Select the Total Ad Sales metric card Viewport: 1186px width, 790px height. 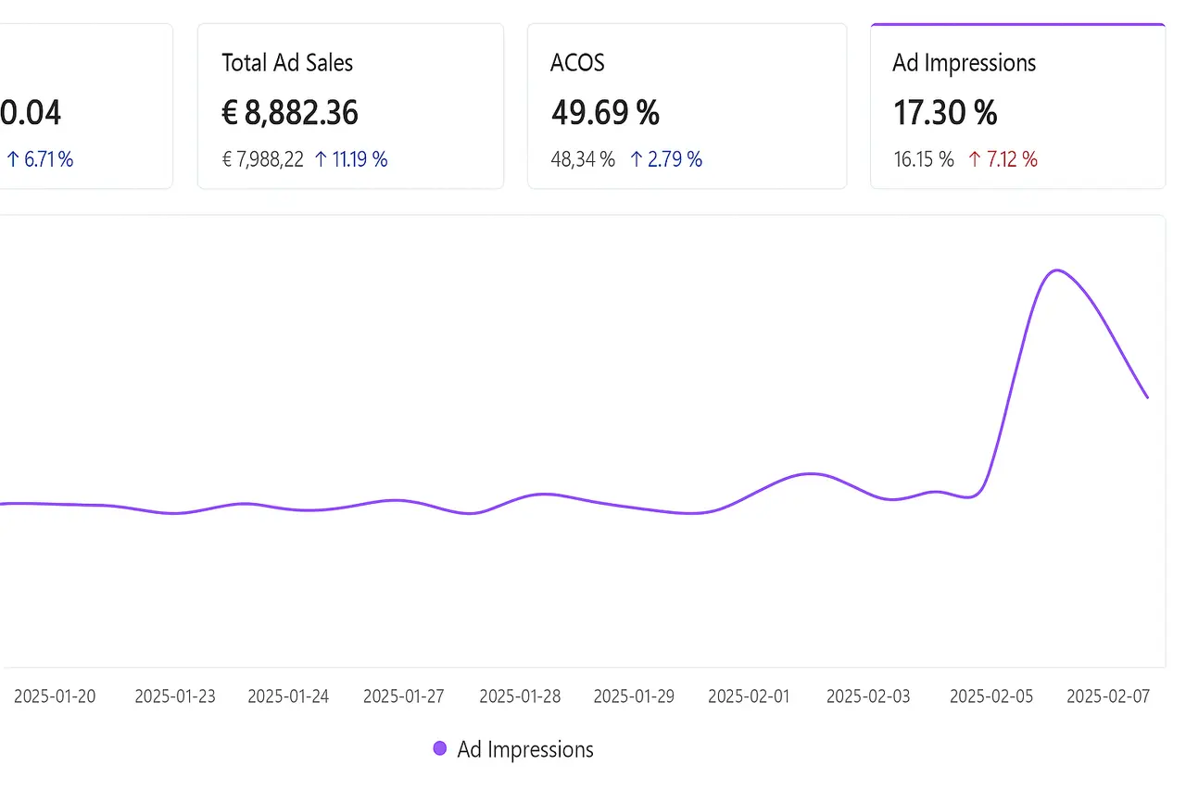[350, 106]
